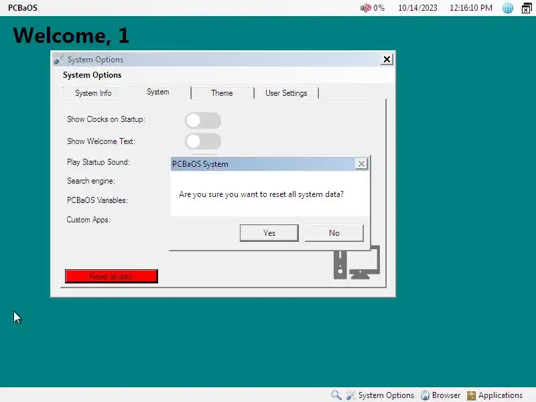Image resolution: width=536 pixels, height=402 pixels.
Task: Click the PCBaOS label in top bar
Action: point(23,8)
